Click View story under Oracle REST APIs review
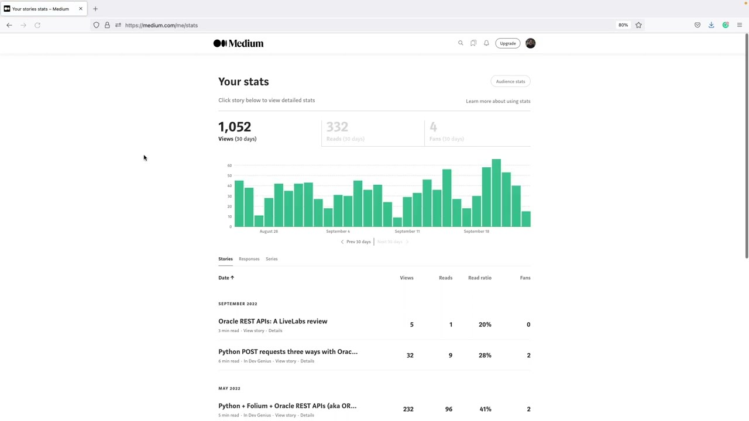The image size is (749, 421). [254, 331]
